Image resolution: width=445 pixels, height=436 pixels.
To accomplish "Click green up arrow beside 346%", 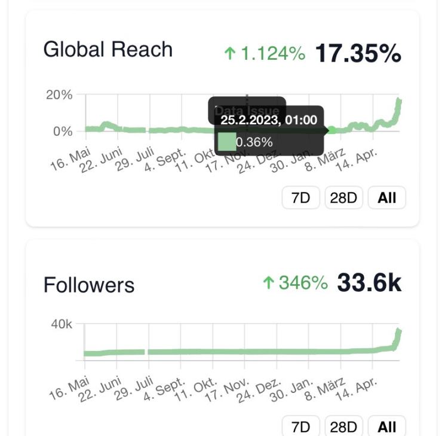I will coord(268,283).
